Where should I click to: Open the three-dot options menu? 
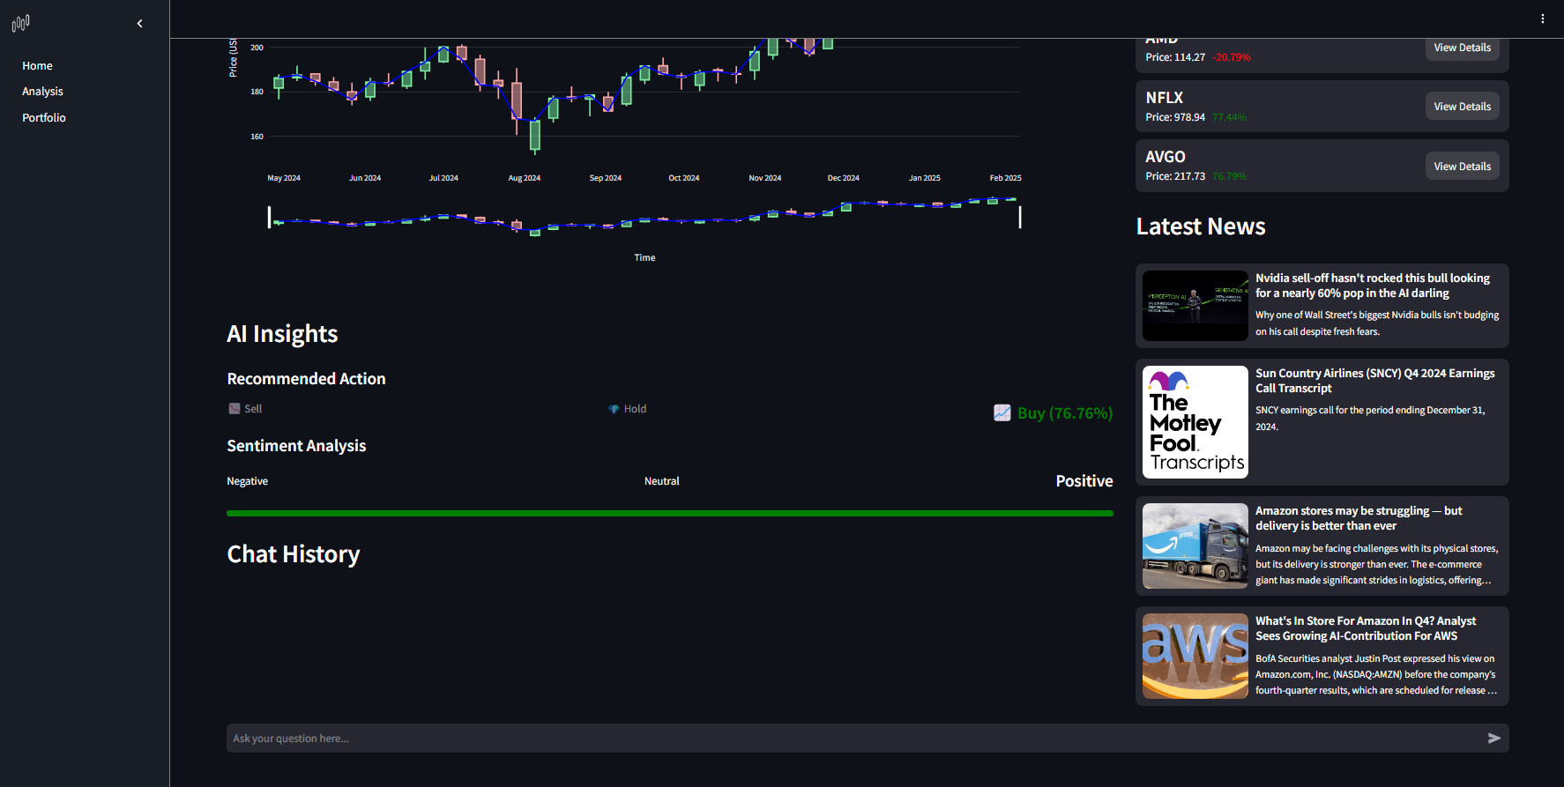(1542, 19)
